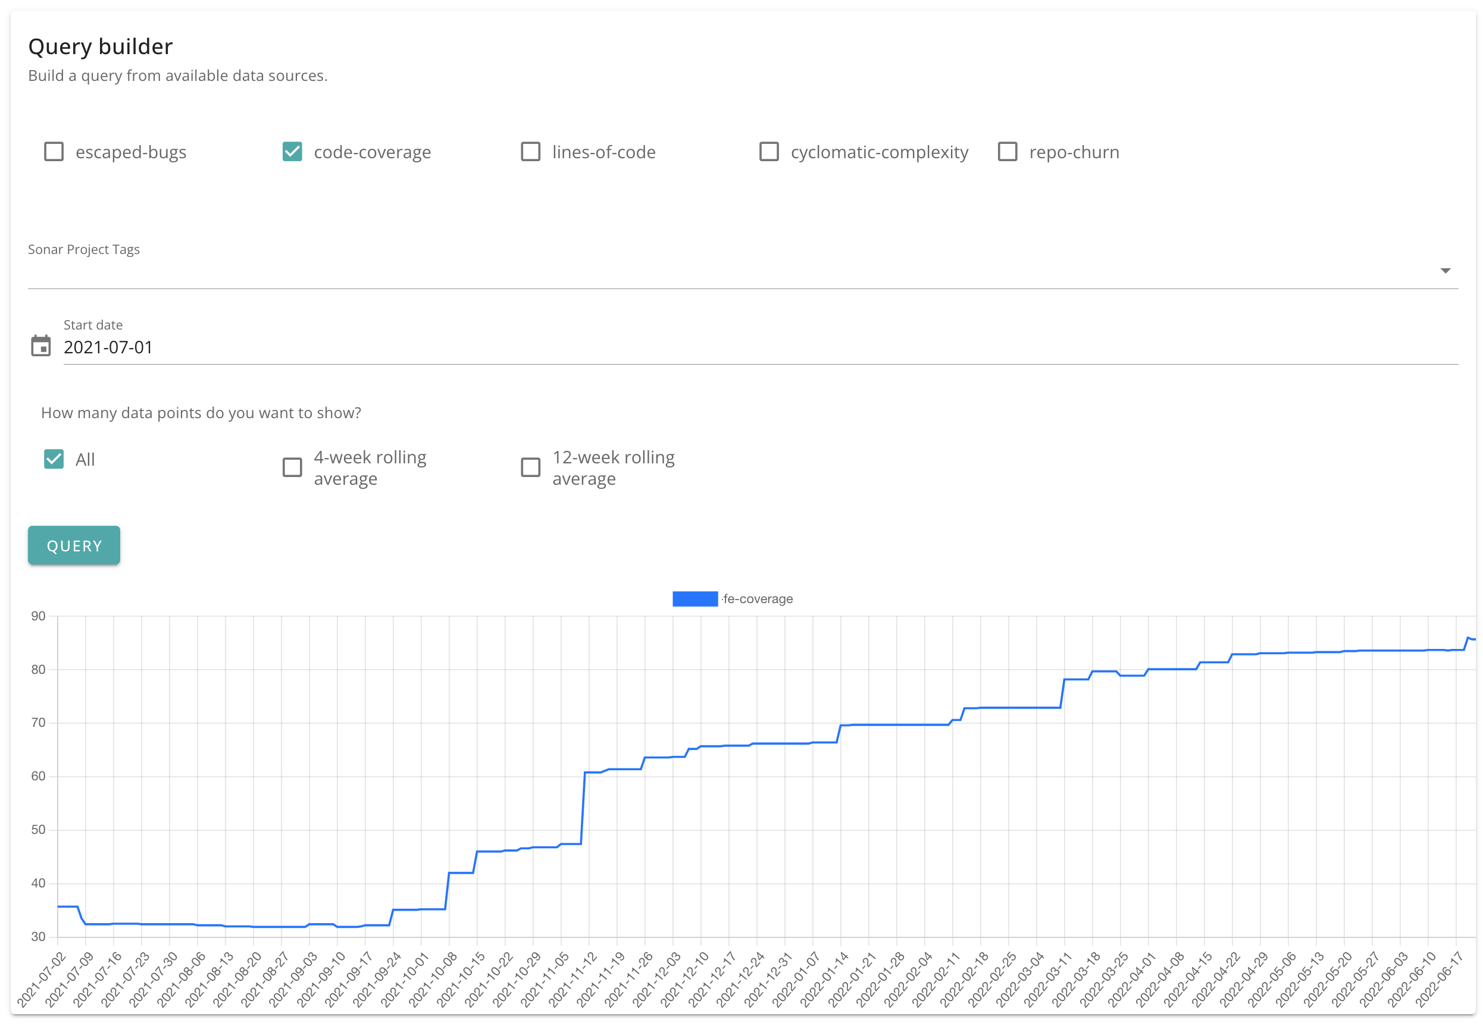1483x1029 pixels.
Task: Check the repo-churn checkbox
Action: pos(1008,152)
